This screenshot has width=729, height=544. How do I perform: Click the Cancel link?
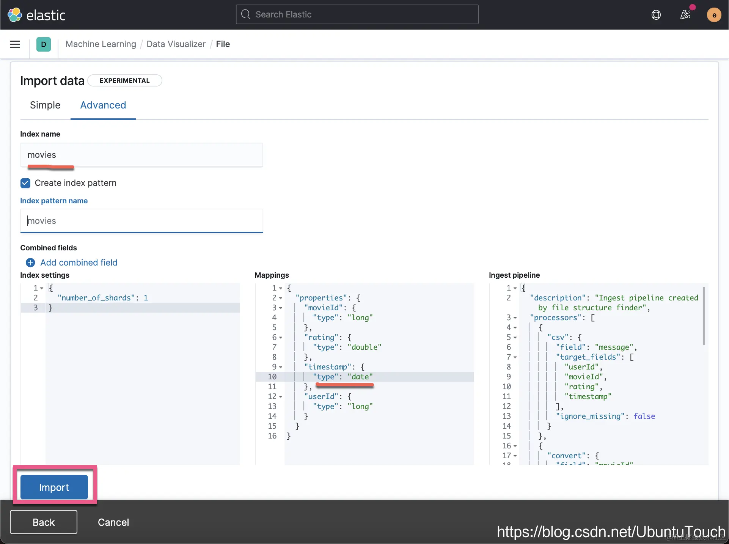(x=113, y=522)
